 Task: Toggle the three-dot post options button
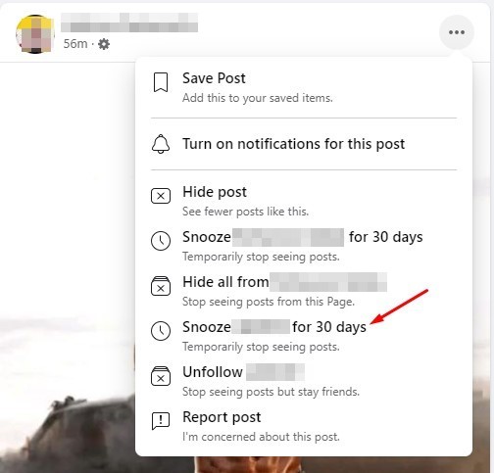tap(457, 32)
